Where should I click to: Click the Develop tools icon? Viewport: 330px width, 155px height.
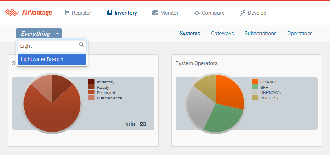point(243,13)
